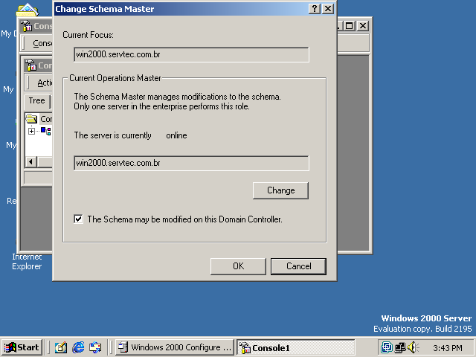Click the Show Desktop quick launch icon

point(61,347)
